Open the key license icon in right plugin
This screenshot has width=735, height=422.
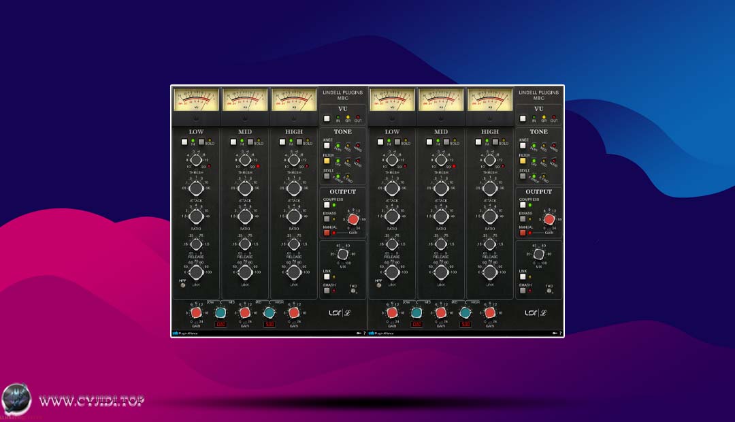pos(555,334)
